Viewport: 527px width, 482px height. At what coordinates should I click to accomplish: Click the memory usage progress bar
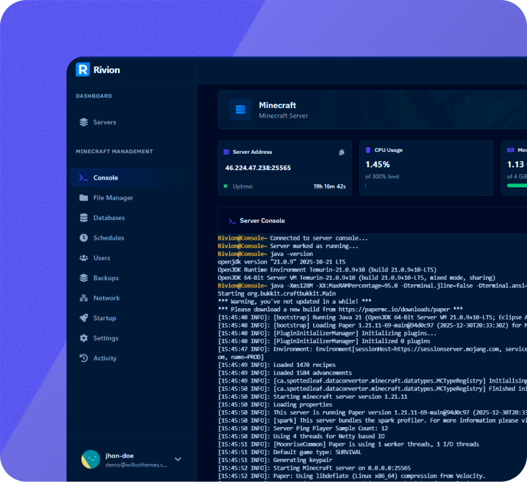point(517,185)
